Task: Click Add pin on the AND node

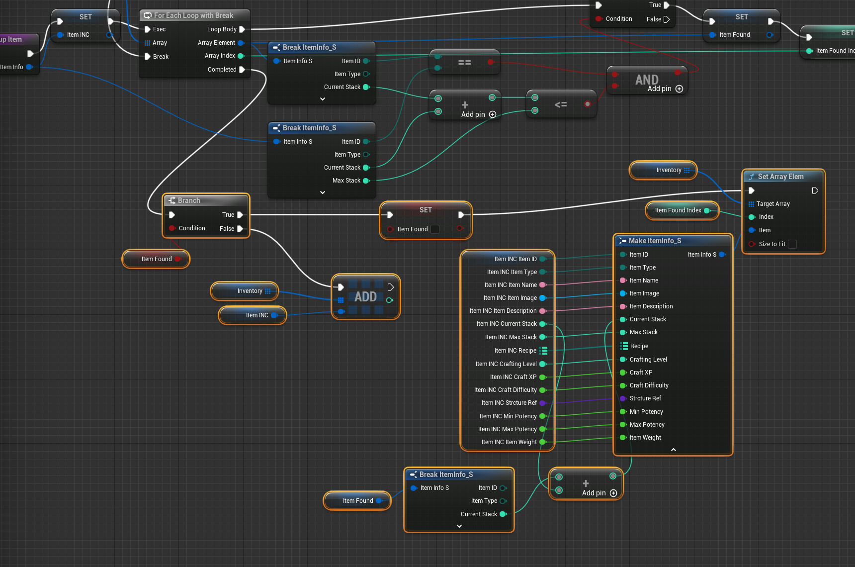Action: [679, 89]
